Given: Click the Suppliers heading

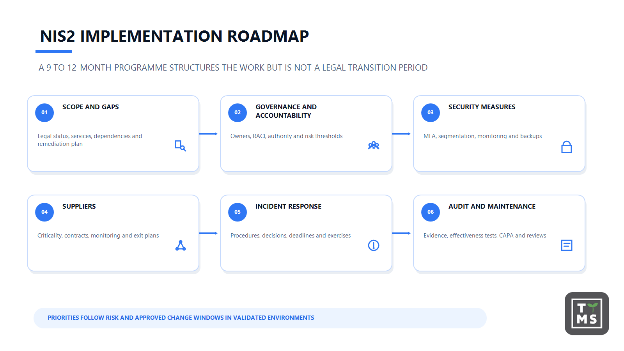Looking at the screenshot, I should click(x=79, y=206).
